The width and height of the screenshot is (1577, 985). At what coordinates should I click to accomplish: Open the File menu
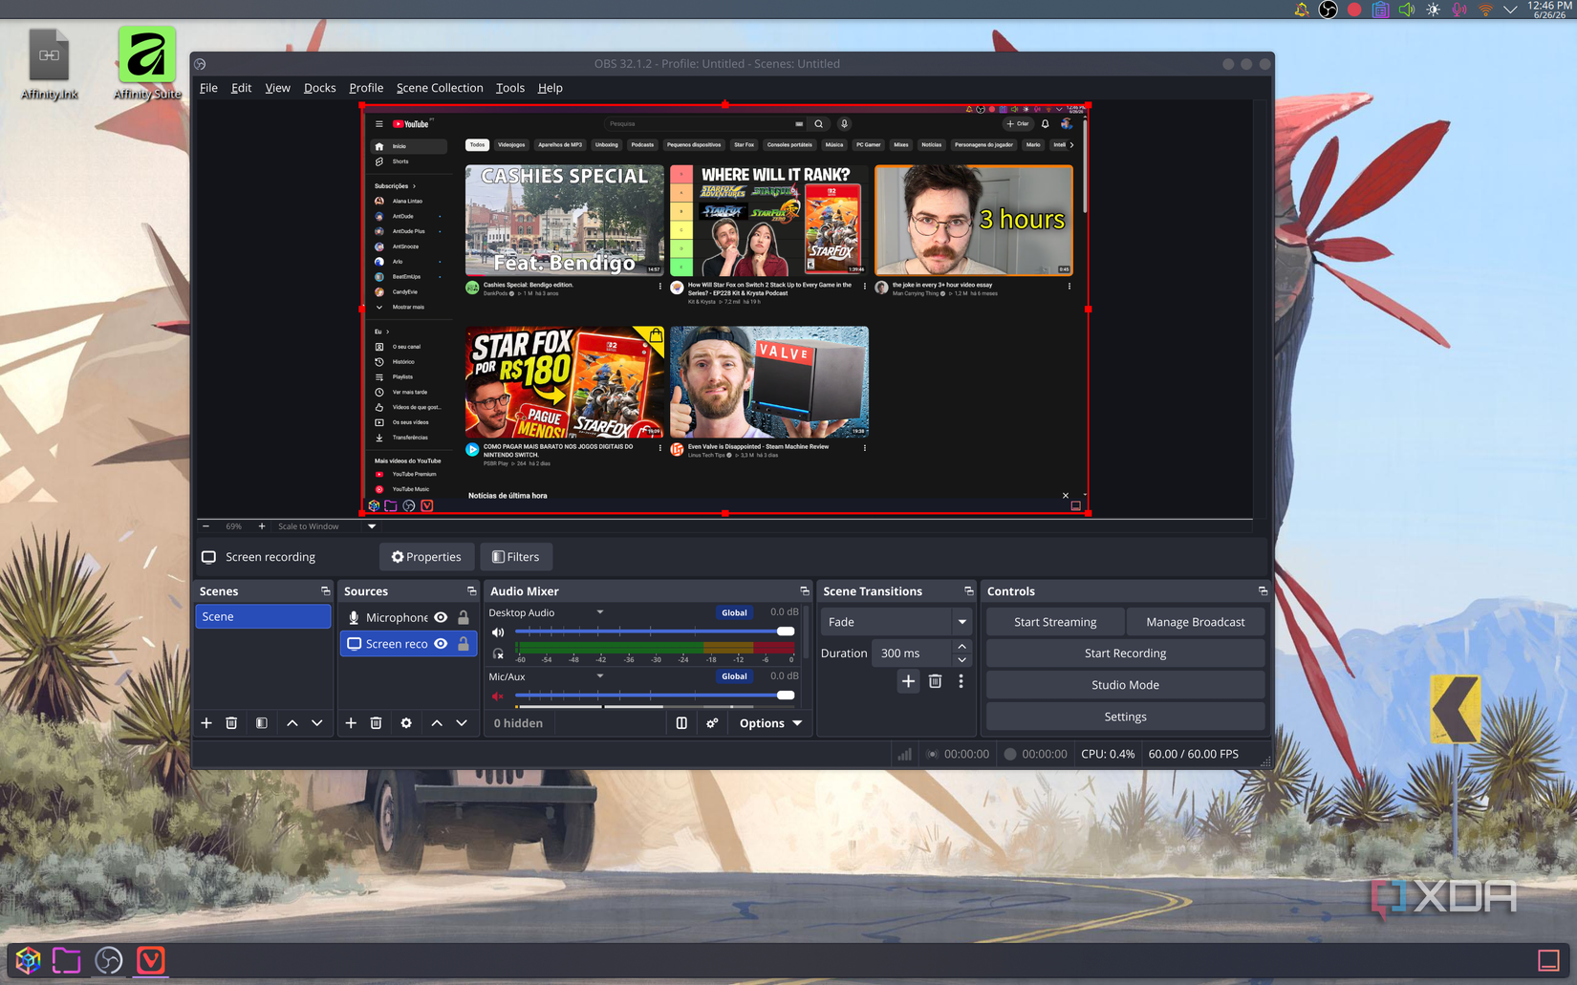(x=208, y=88)
